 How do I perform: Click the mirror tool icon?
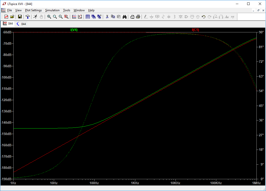point(221,17)
